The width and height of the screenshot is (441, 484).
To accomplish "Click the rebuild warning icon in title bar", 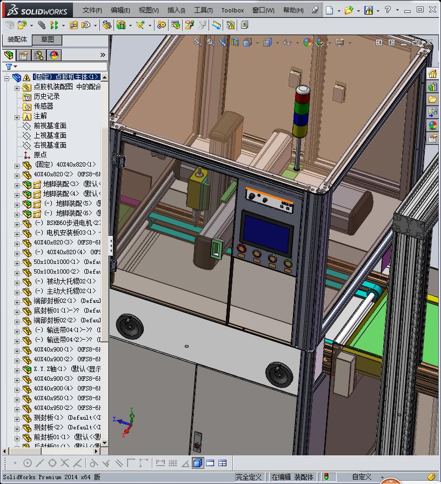I will [369, 10].
